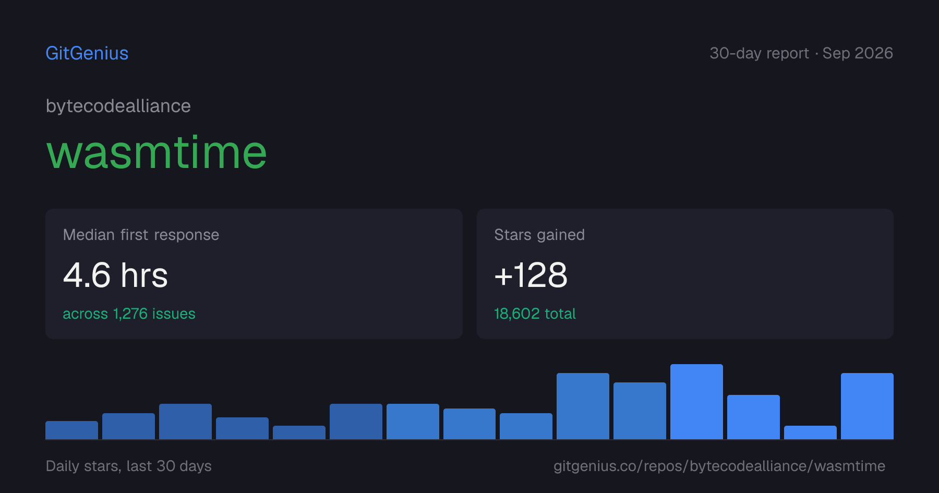The width and height of the screenshot is (939, 493).
Task: Click the tallest bar in the chart
Action: (696, 402)
